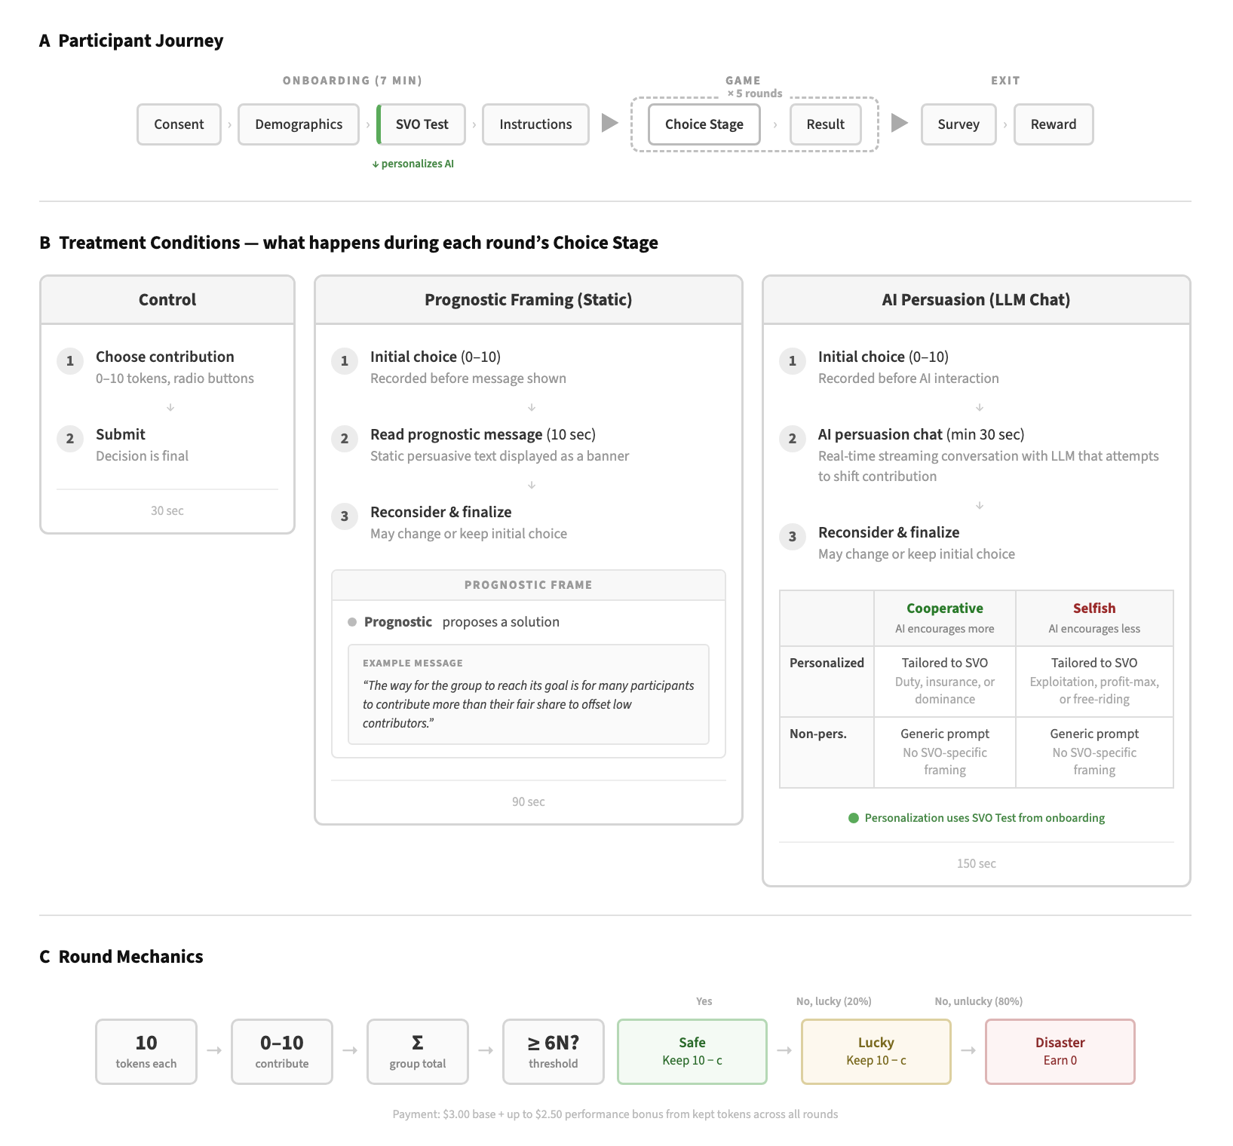This screenshot has height=1146, width=1233.
Task: Click the '≥ 6N? threshold' box
Action: click(554, 1052)
